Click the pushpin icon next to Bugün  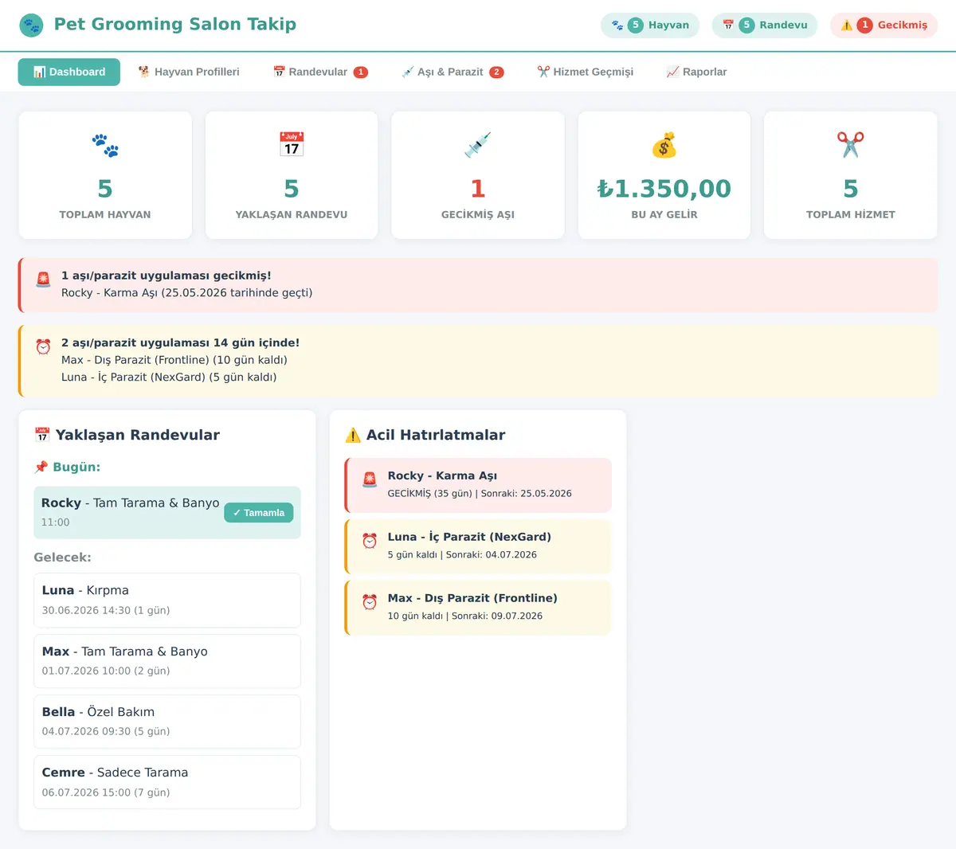(x=41, y=467)
